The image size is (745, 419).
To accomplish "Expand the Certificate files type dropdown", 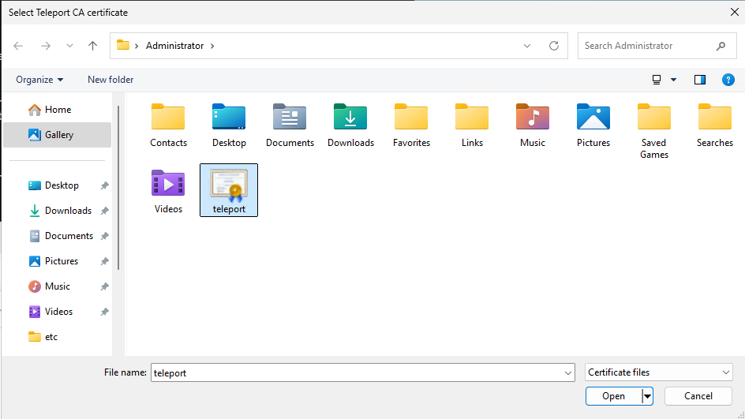I will point(725,372).
